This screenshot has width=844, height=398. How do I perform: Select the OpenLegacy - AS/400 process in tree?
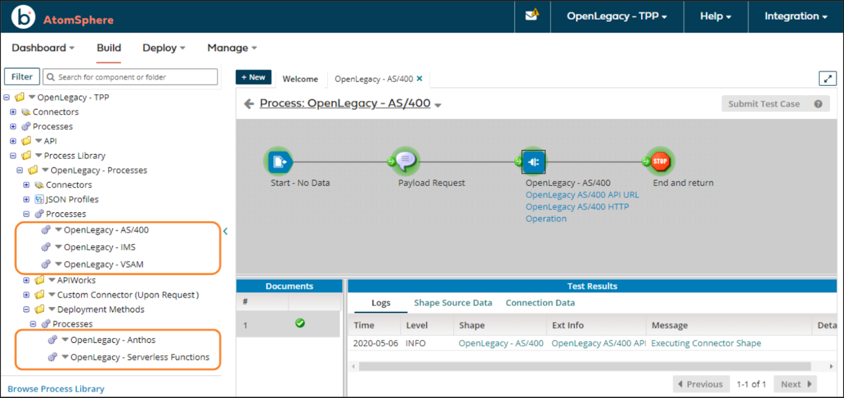[x=106, y=230]
